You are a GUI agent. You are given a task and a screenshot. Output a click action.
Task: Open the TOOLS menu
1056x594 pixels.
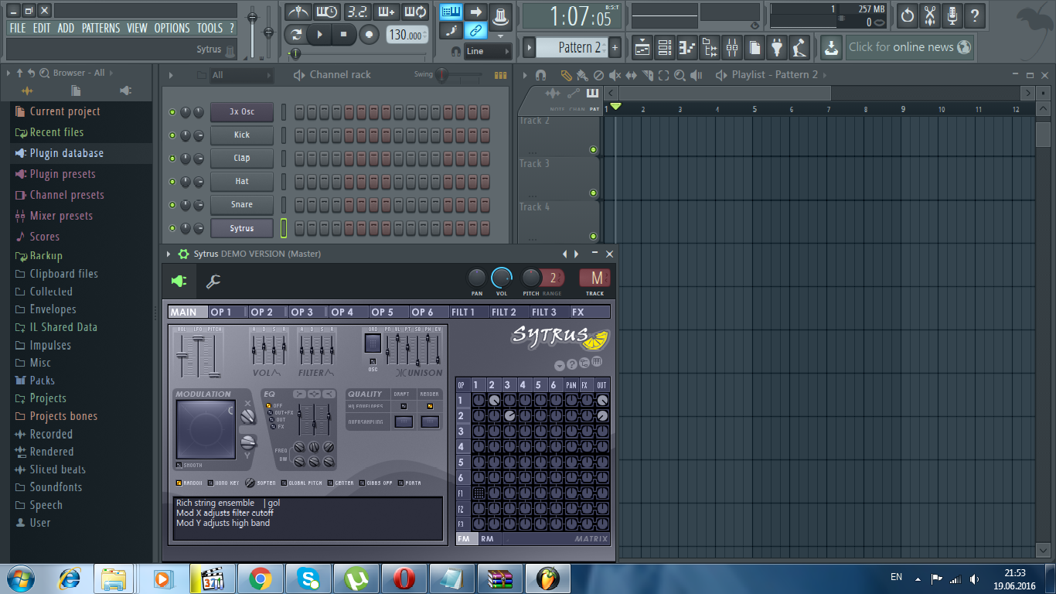pos(209,28)
